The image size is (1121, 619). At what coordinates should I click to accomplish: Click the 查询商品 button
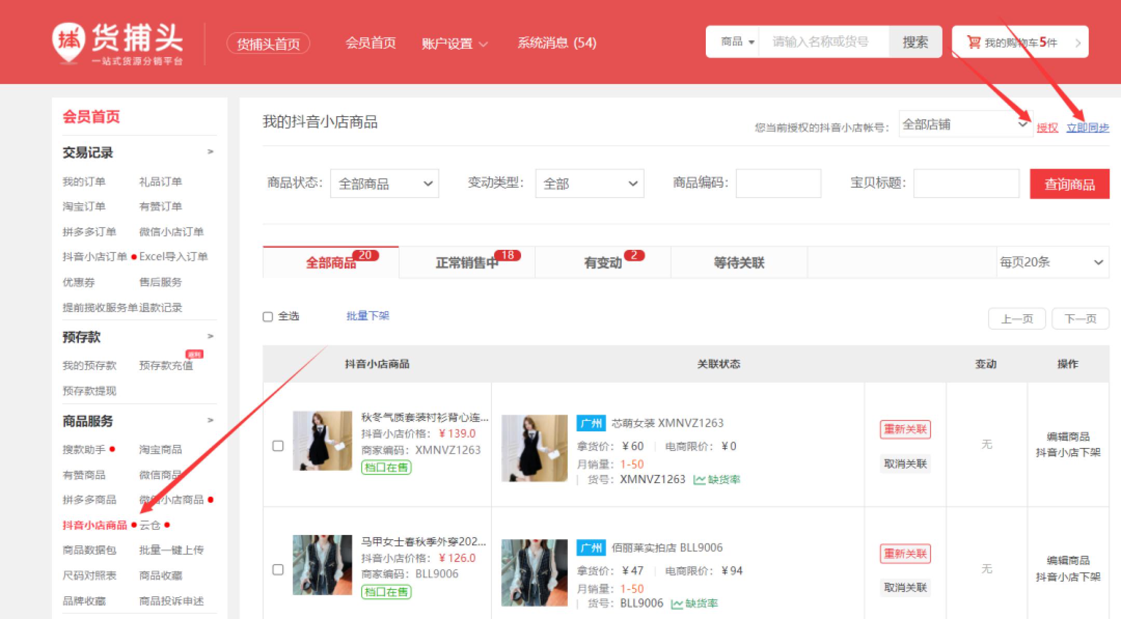tap(1070, 184)
